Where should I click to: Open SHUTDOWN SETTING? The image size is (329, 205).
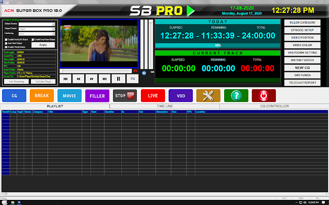(302, 53)
